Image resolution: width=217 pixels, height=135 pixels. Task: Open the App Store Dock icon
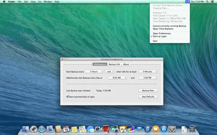pyautogui.click(x=164, y=129)
